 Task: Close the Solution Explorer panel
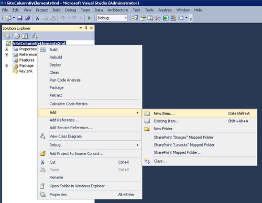[x=91, y=28]
